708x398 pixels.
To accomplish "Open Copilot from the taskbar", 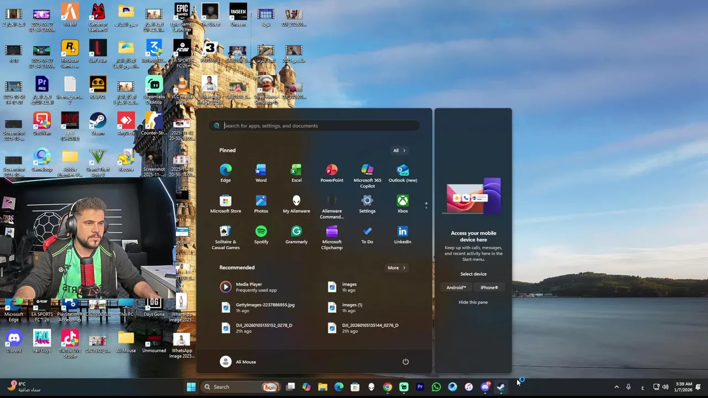I will point(306,387).
